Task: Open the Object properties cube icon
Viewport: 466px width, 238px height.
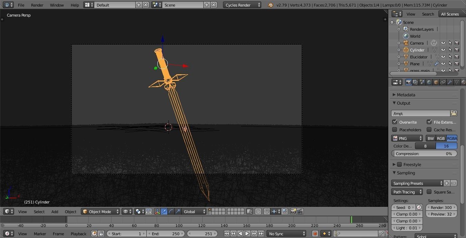Action: [436, 82]
